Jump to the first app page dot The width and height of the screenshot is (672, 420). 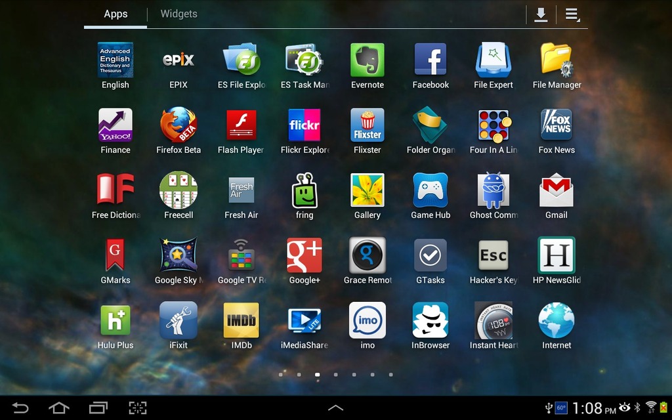(x=281, y=375)
